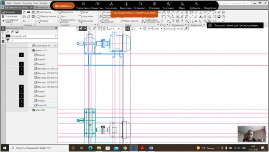Click the eyedropper icon after the Y coordinate

click(186, 29)
